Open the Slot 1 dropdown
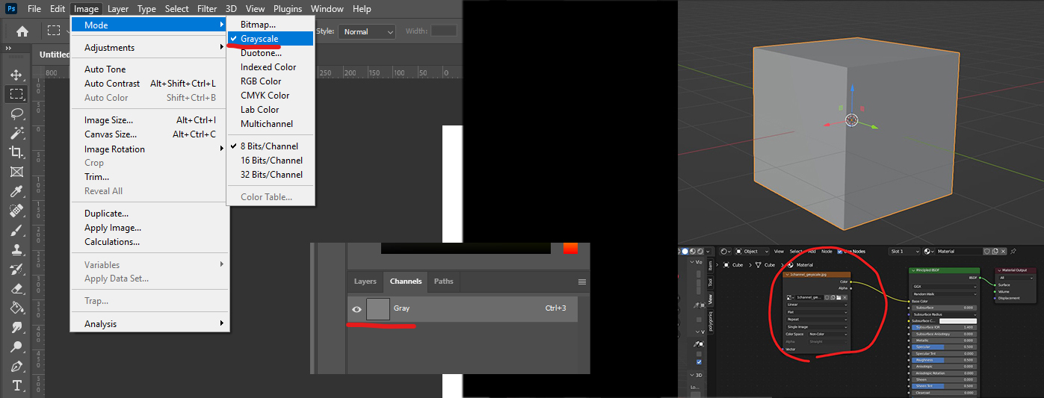The height and width of the screenshot is (398, 1044). 904,252
